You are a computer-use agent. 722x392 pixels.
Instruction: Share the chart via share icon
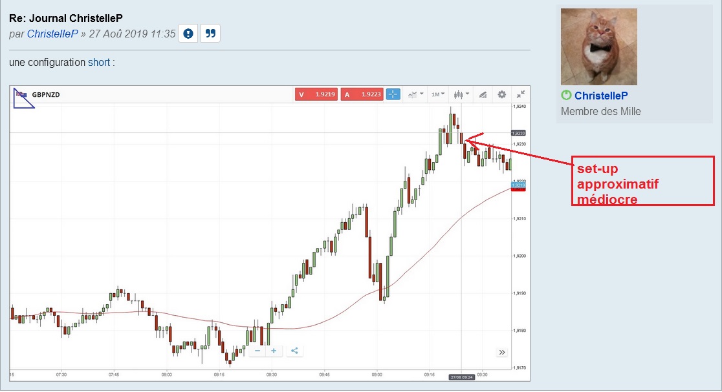(x=294, y=351)
